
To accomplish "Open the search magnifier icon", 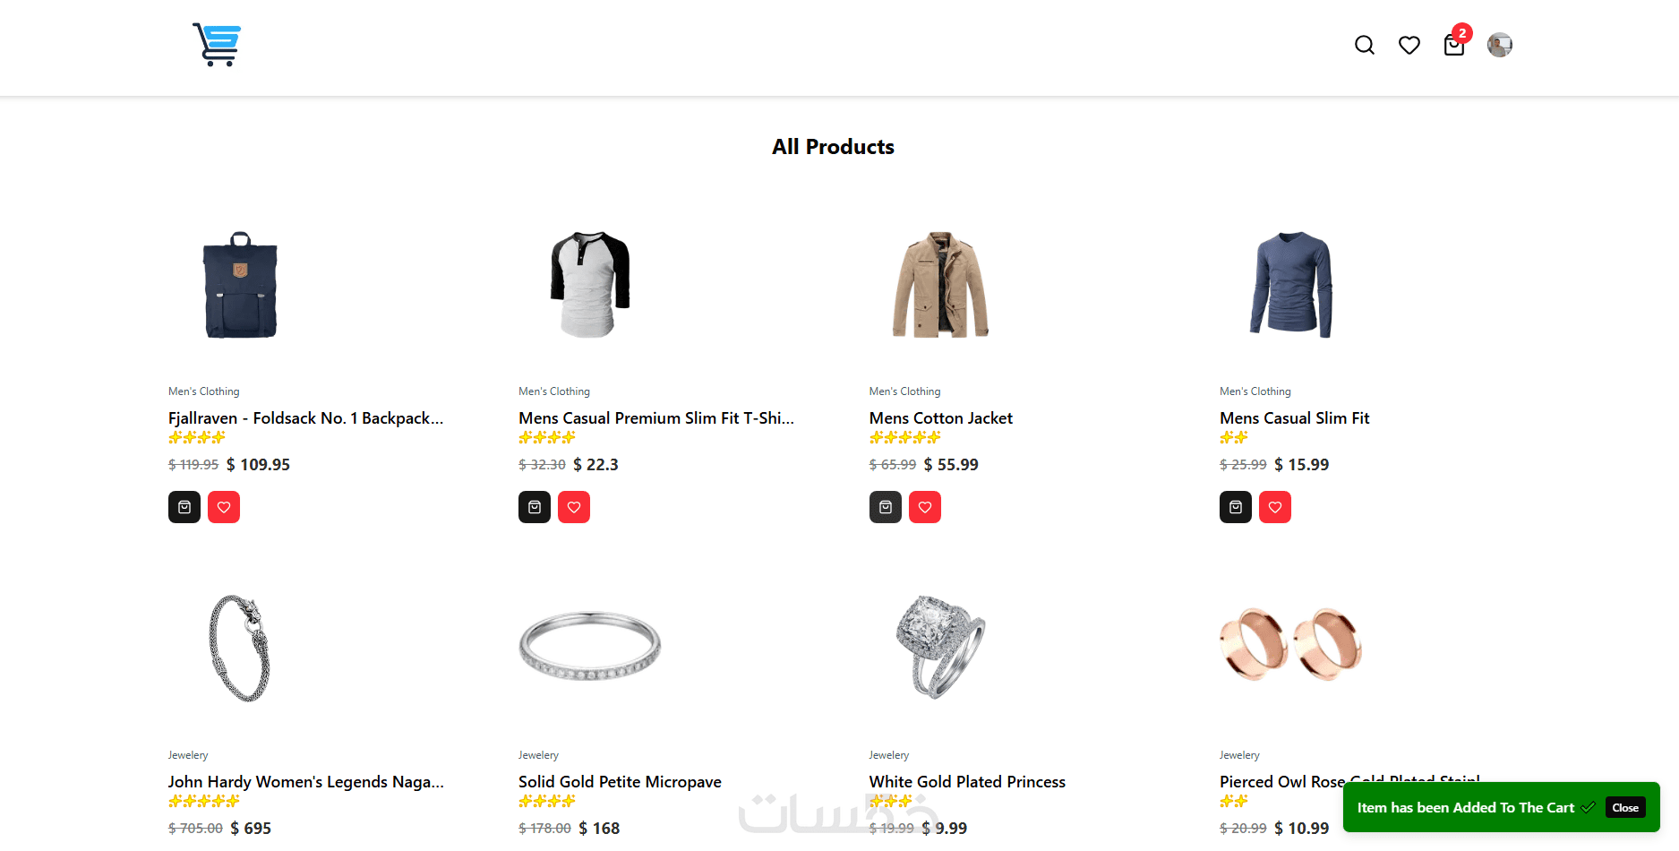I will 1364,45.
